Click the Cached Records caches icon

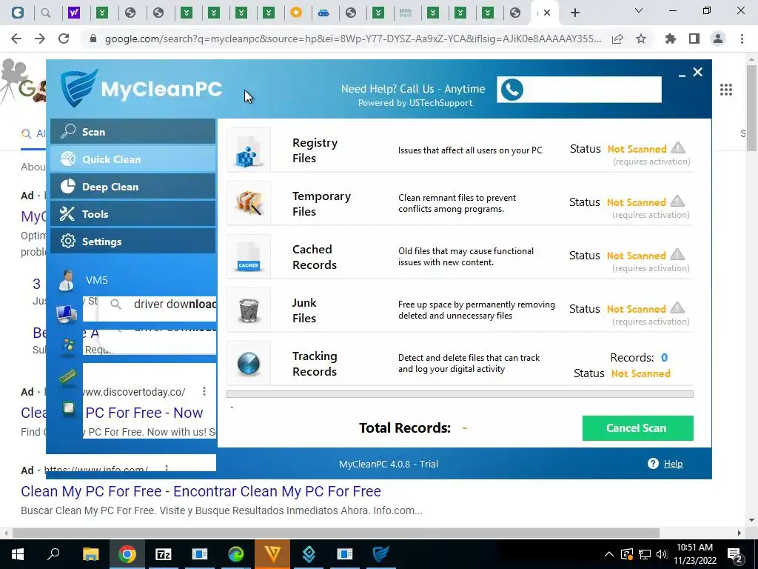249,257
